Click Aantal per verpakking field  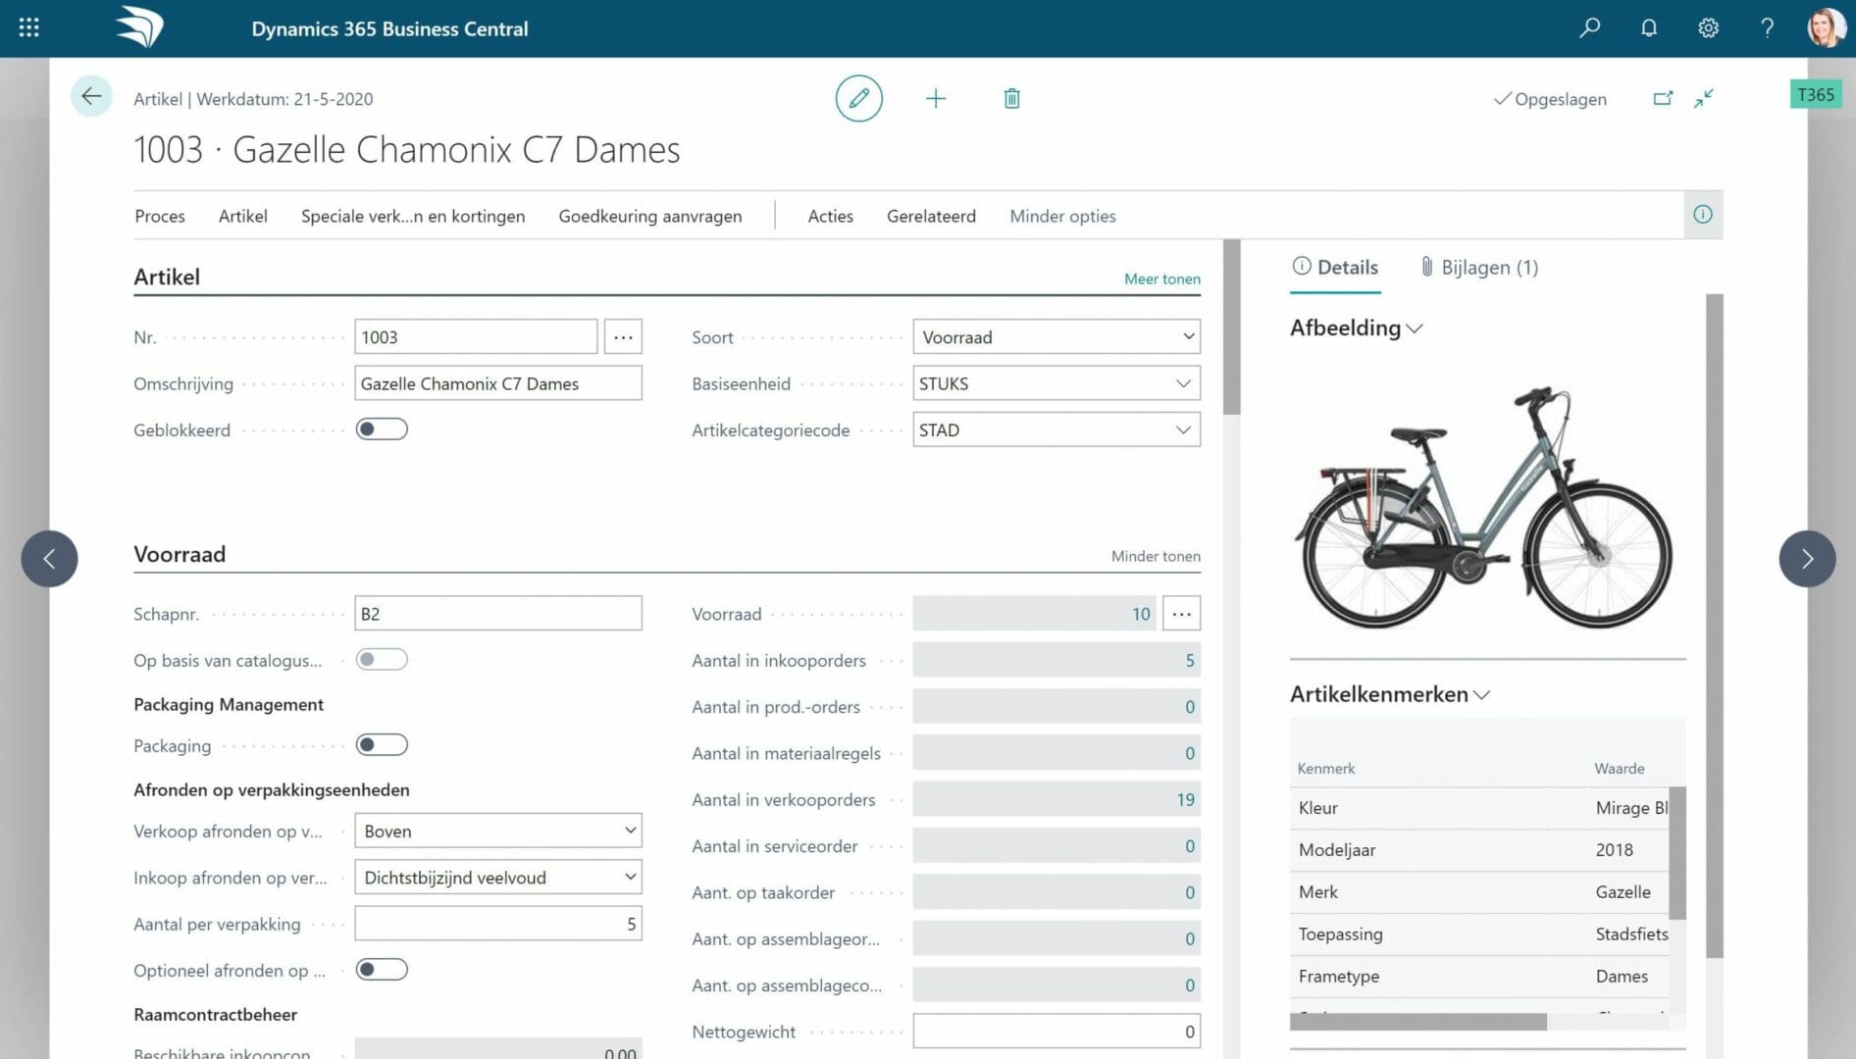tap(498, 924)
